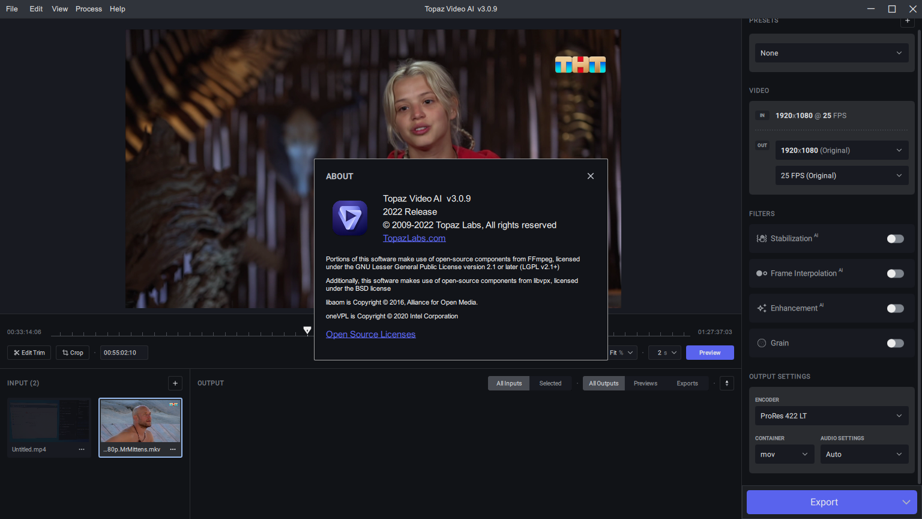This screenshot has width=922, height=519.
Task: Click the Crop button
Action: 73,353
